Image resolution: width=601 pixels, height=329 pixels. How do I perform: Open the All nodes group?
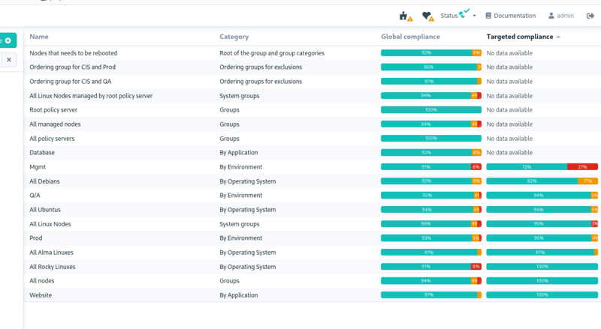42,281
